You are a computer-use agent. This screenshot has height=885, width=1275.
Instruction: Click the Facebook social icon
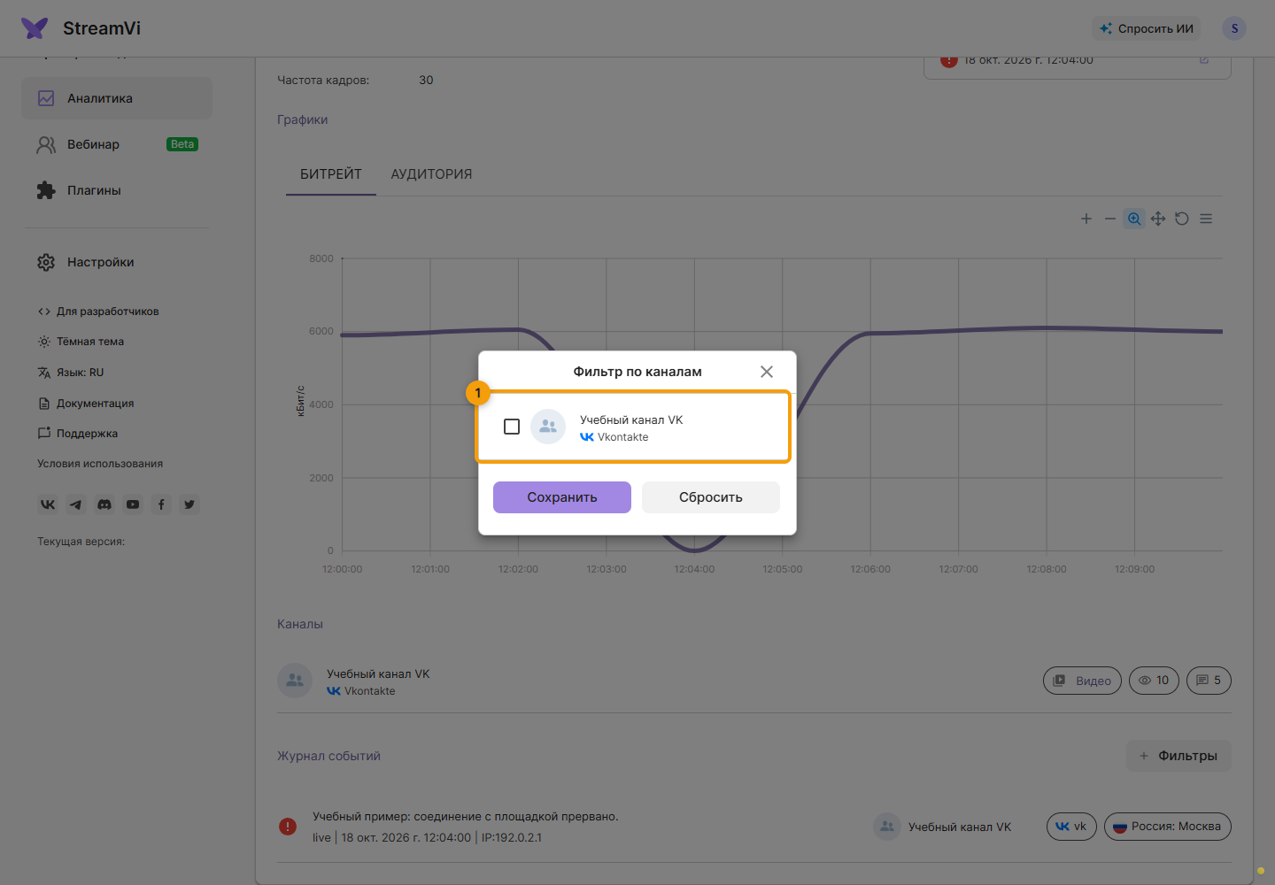(161, 504)
